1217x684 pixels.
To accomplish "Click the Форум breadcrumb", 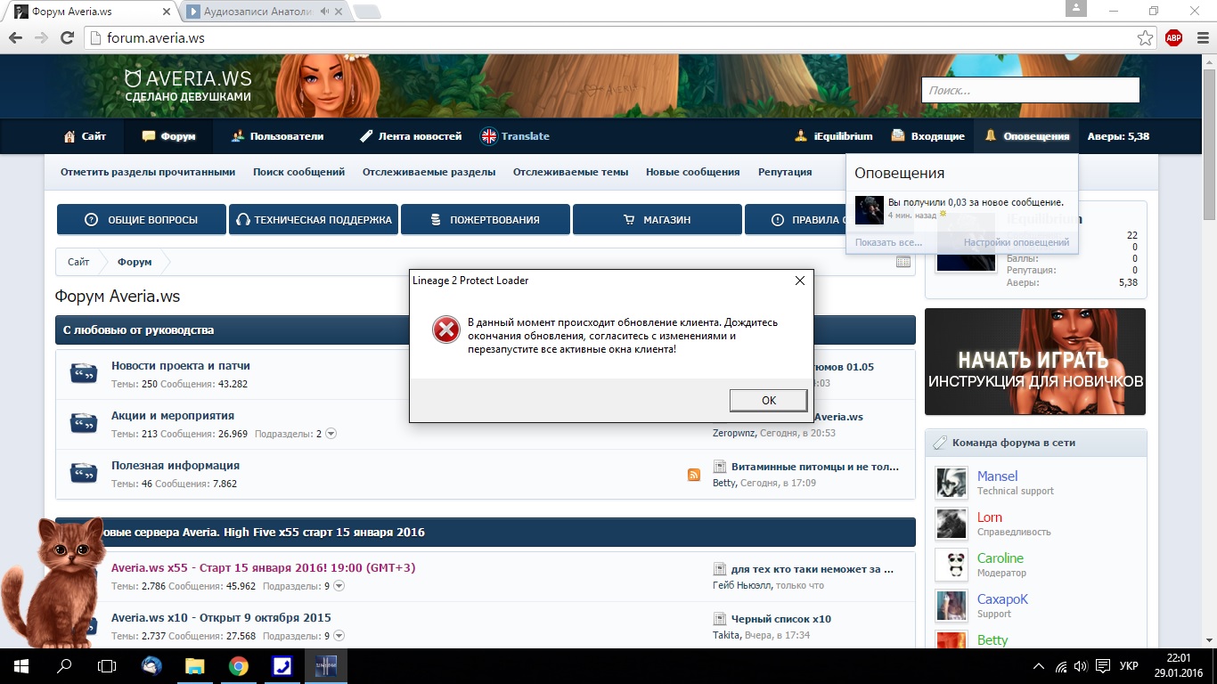I will click(x=135, y=262).
